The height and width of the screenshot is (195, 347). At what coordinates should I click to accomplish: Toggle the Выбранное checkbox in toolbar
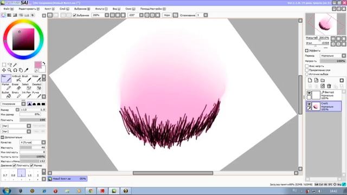tap(75, 15)
